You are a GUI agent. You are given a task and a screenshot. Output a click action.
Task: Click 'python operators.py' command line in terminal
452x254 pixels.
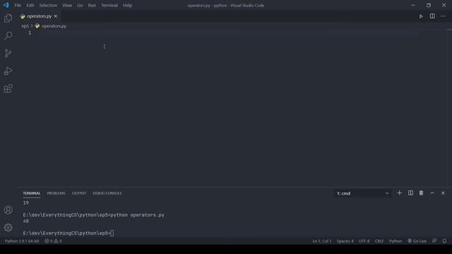pyautogui.click(x=137, y=215)
